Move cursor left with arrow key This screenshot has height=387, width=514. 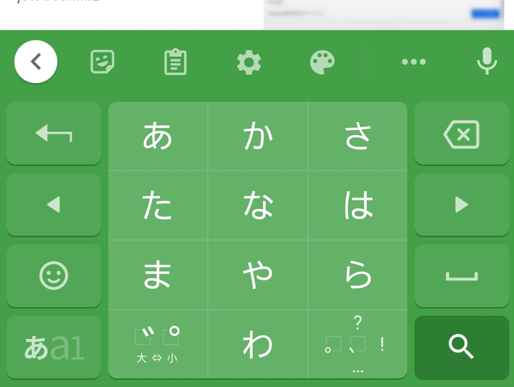click(x=54, y=205)
